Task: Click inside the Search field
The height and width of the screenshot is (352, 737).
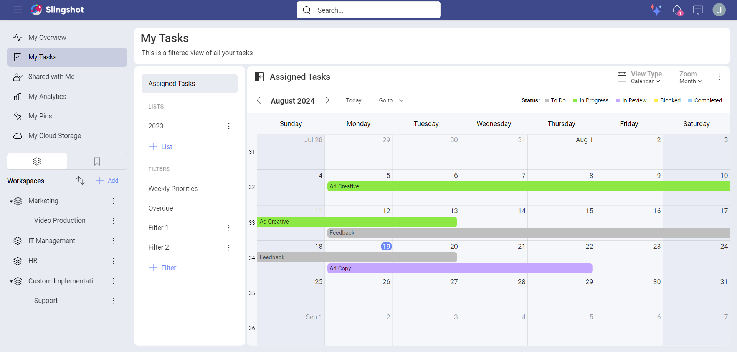Action: click(x=368, y=10)
